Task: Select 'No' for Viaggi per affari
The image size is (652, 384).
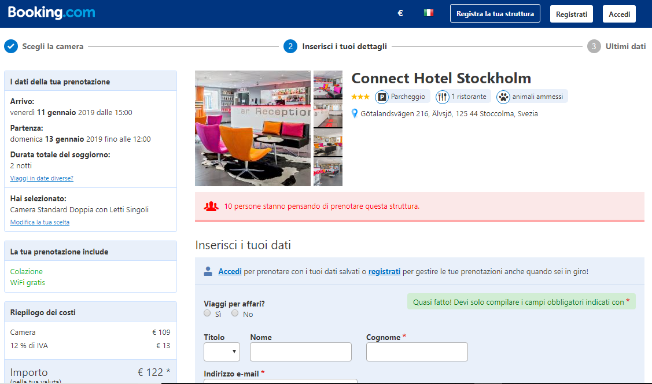Action: (x=235, y=313)
